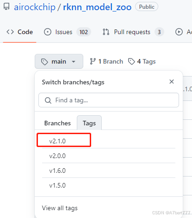Select tag v1.5.0
Screen dimensions: 192x218
coord(109,185)
